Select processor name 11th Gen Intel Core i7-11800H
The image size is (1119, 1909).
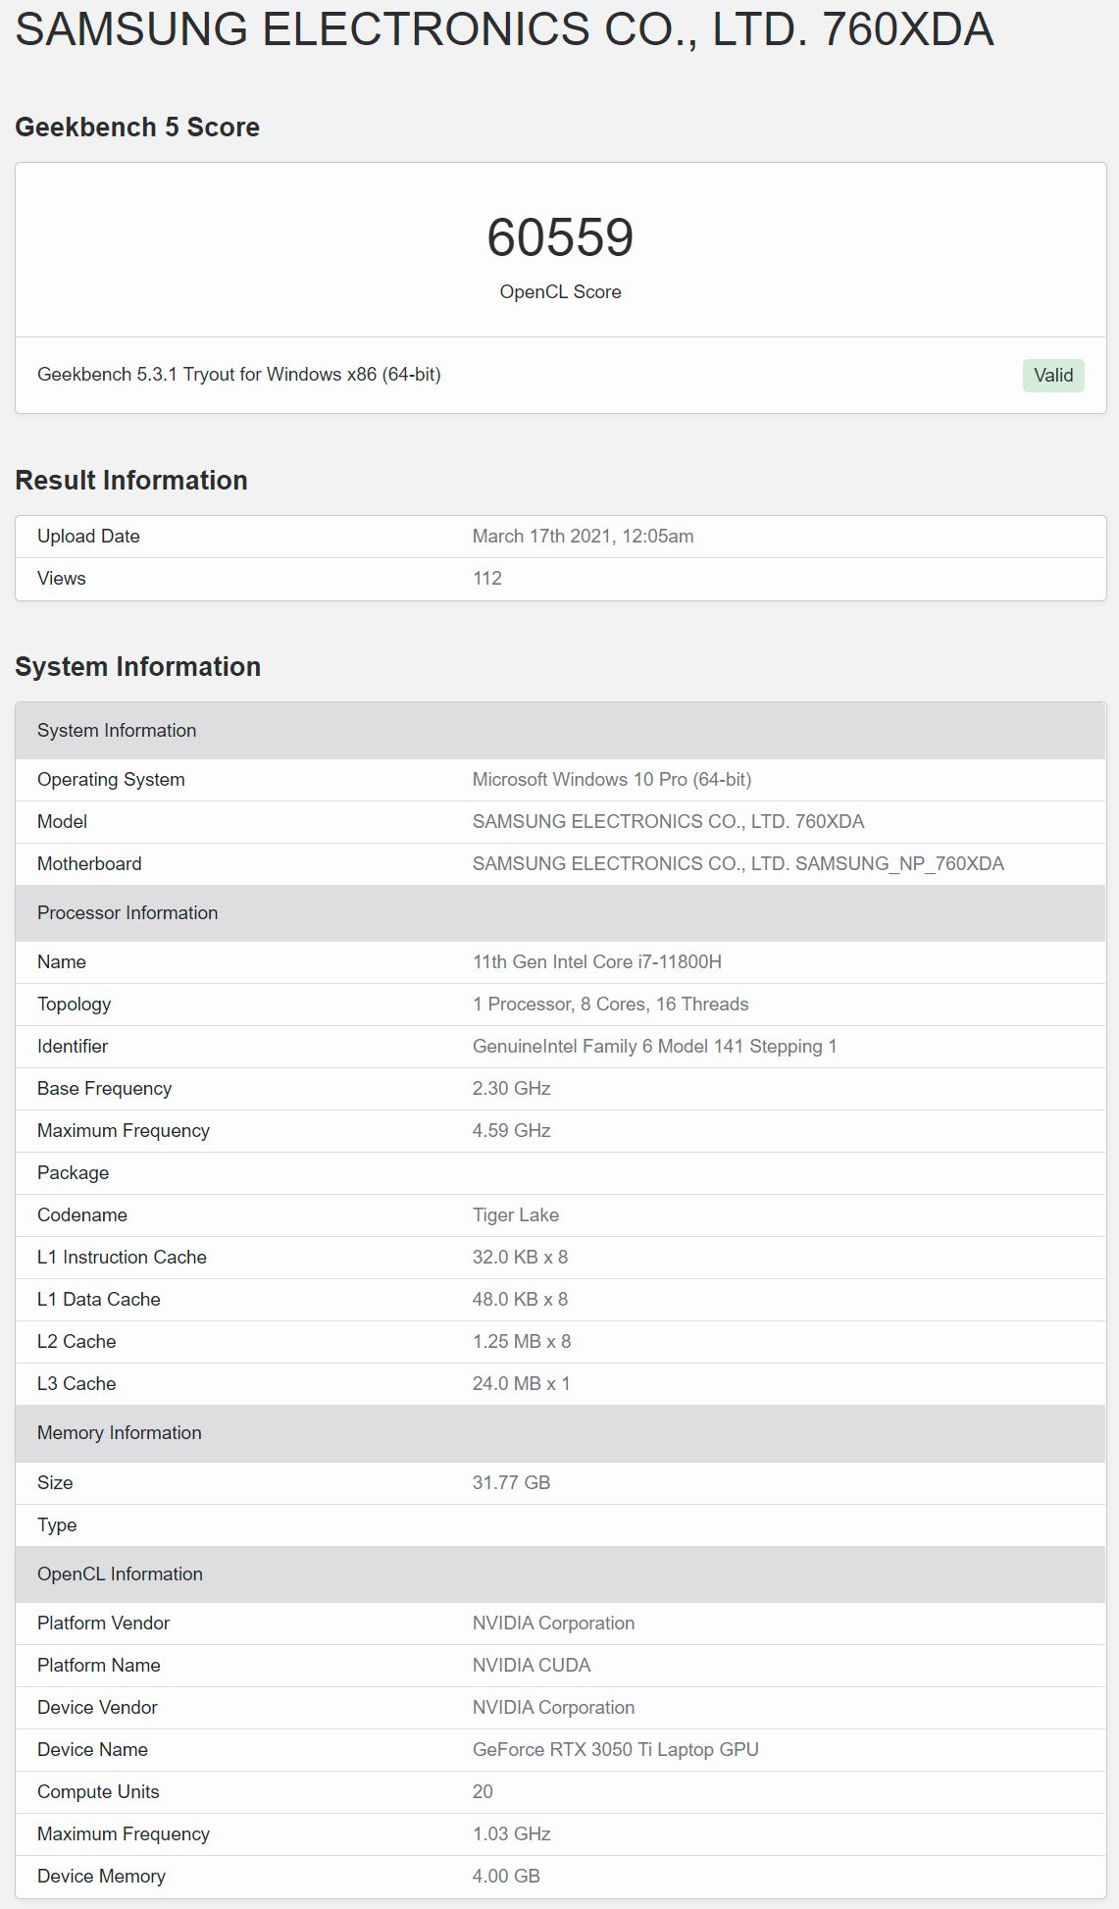[x=597, y=961]
